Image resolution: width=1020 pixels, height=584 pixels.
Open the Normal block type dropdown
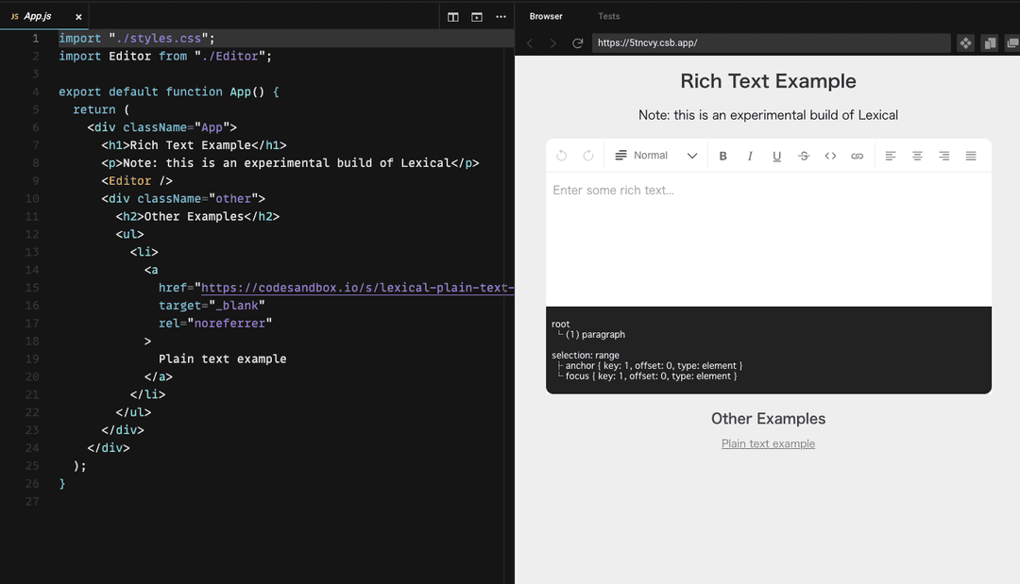656,156
